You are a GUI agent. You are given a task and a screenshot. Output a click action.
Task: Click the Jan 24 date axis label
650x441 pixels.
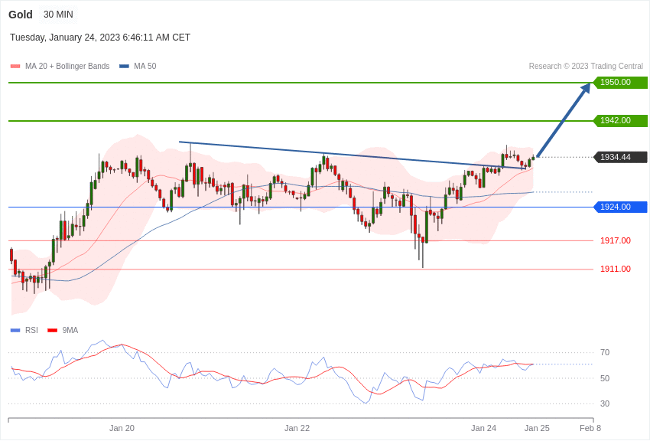[x=483, y=428]
